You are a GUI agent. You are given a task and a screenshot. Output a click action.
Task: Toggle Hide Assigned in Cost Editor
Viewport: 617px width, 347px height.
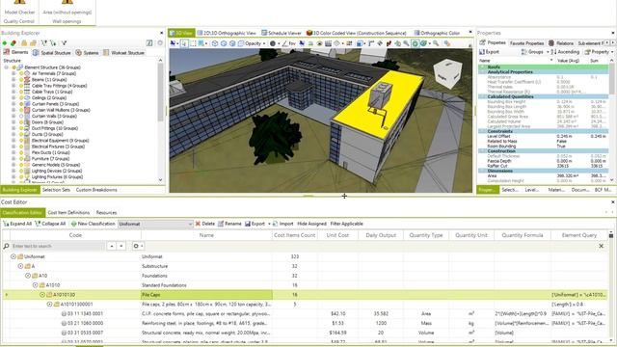(311, 224)
